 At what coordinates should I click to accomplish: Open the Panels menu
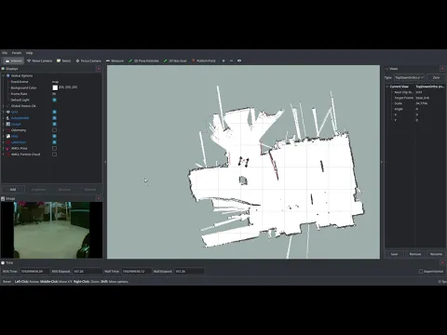pyautogui.click(x=17, y=53)
